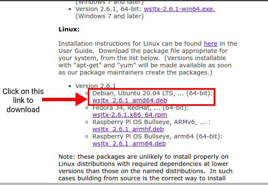Download the wsjtx-2.6.1-win64.exe installer
The width and height of the screenshot is (268, 185).
coord(179,9)
